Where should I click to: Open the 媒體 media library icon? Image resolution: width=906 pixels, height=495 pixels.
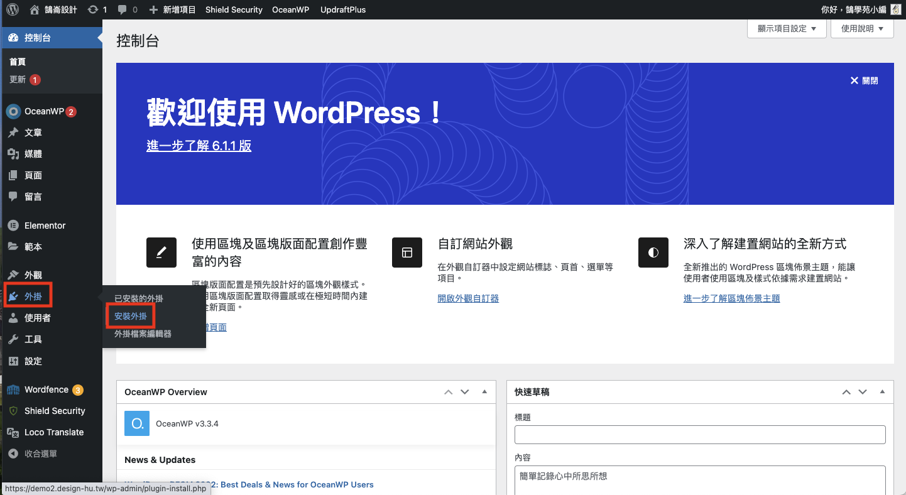(13, 154)
